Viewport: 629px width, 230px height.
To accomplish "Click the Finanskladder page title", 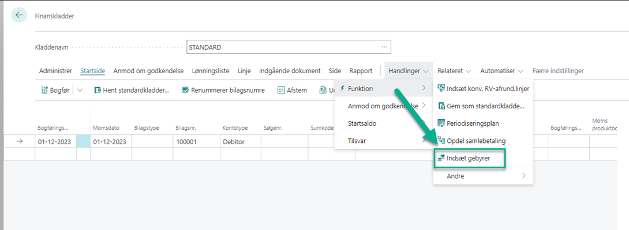I will (55, 16).
